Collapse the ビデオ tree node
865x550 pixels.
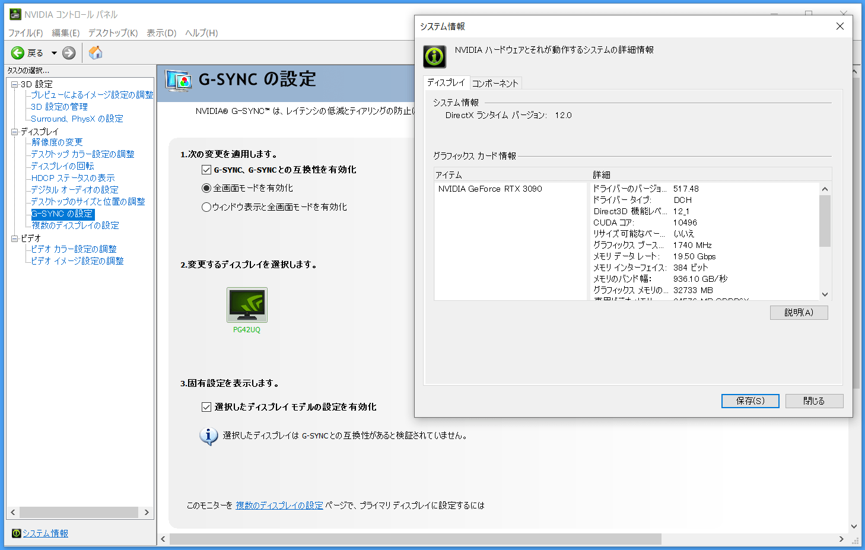(x=15, y=239)
